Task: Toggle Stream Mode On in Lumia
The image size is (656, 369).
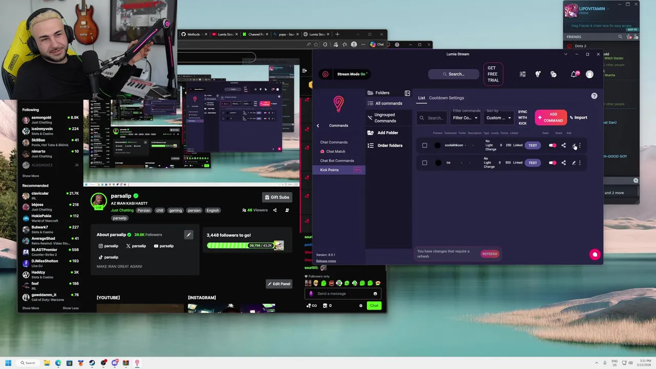Action: 352,74
